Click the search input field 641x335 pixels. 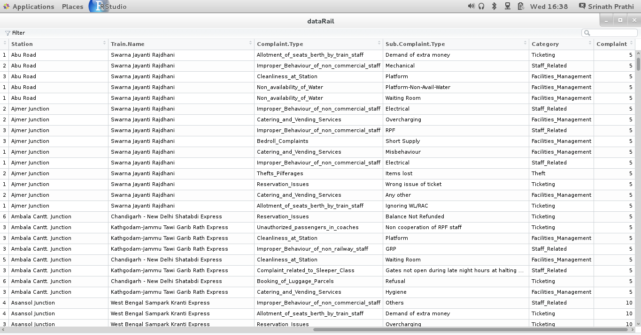click(609, 33)
